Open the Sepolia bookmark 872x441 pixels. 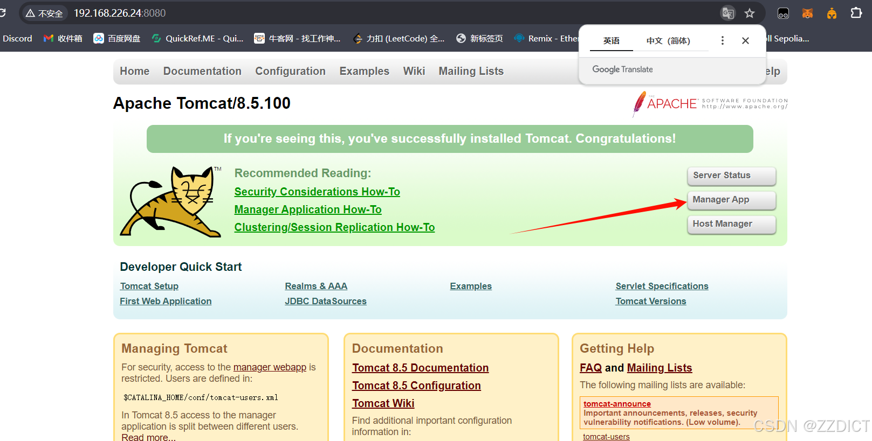tap(788, 38)
